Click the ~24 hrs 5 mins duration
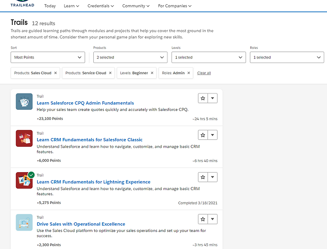Screen dimensions: 327x249 pyautogui.click(x=205, y=119)
